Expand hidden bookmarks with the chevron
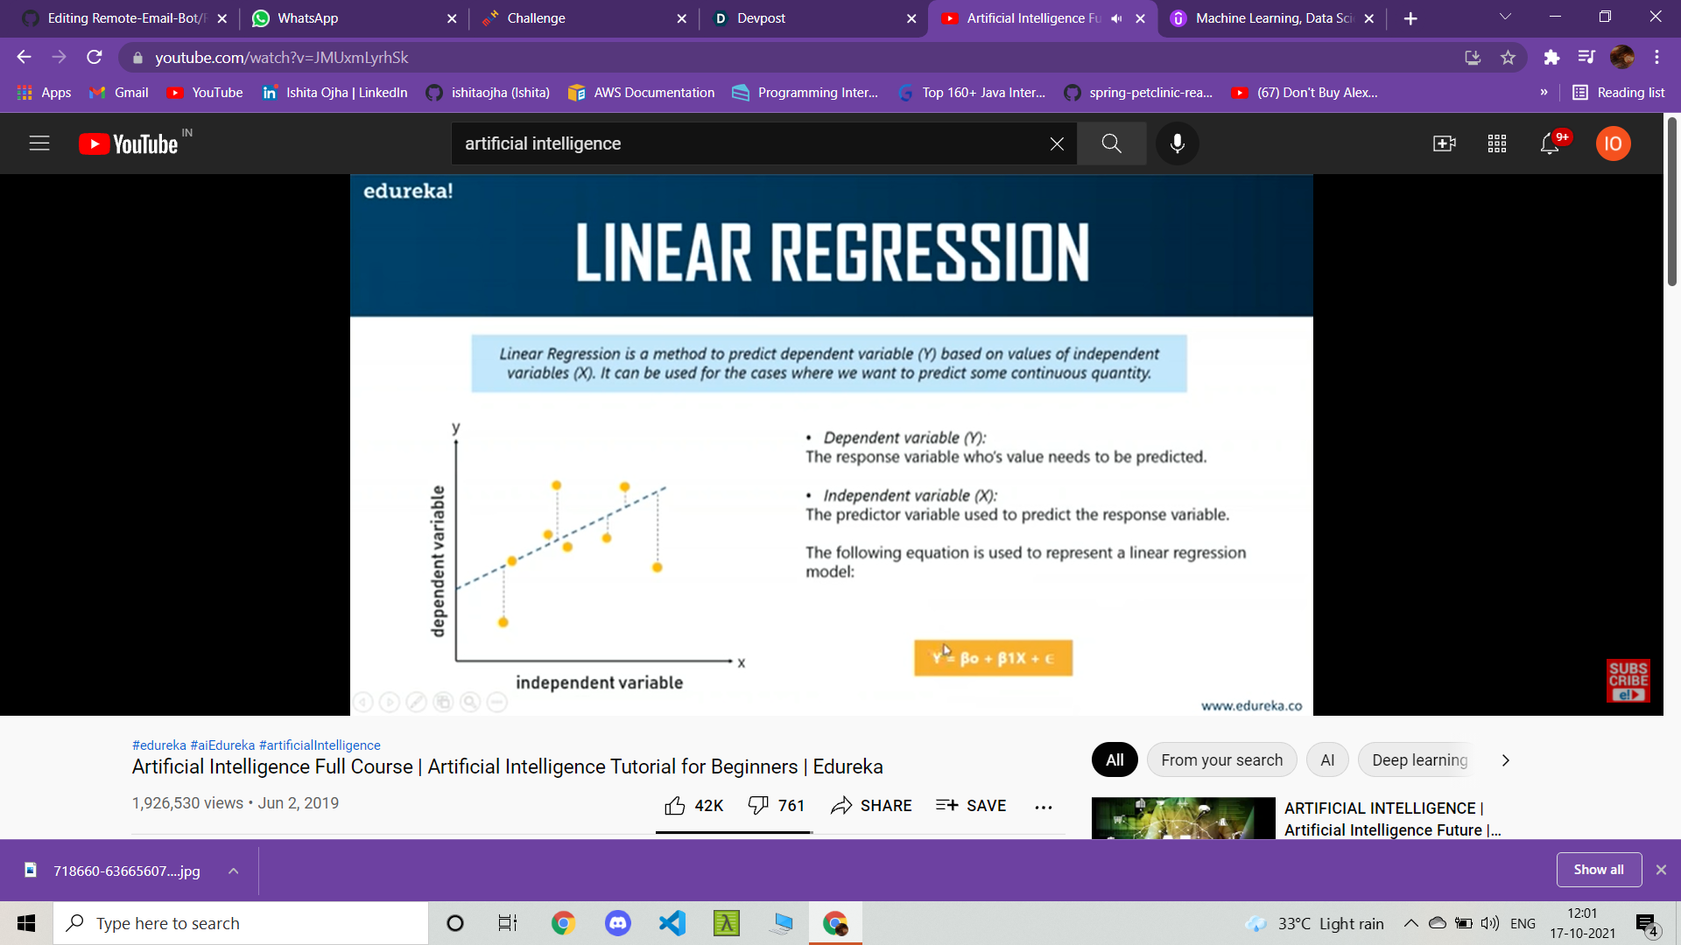The image size is (1681, 945). [1545, 92]
